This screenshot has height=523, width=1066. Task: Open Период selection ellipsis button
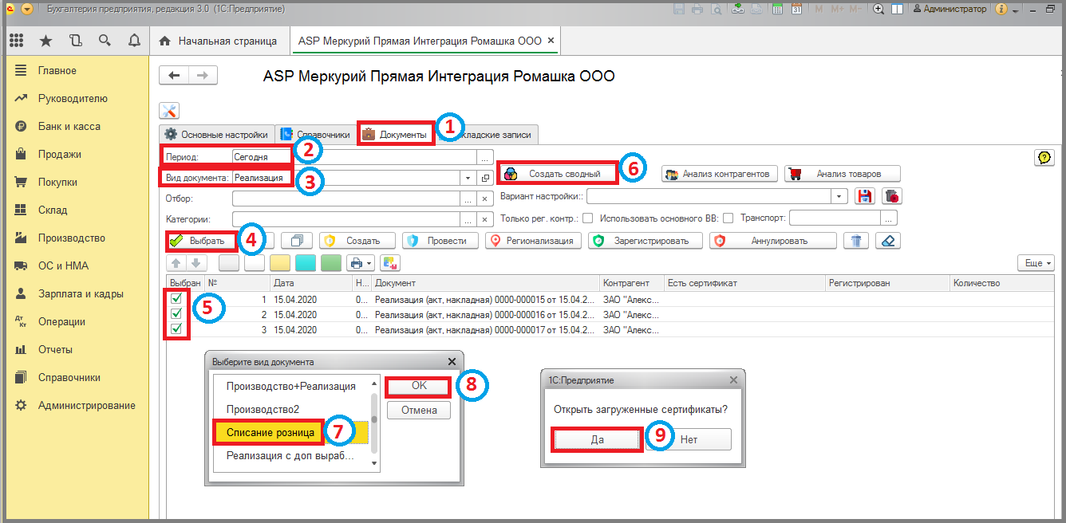[x=485, y=157]
